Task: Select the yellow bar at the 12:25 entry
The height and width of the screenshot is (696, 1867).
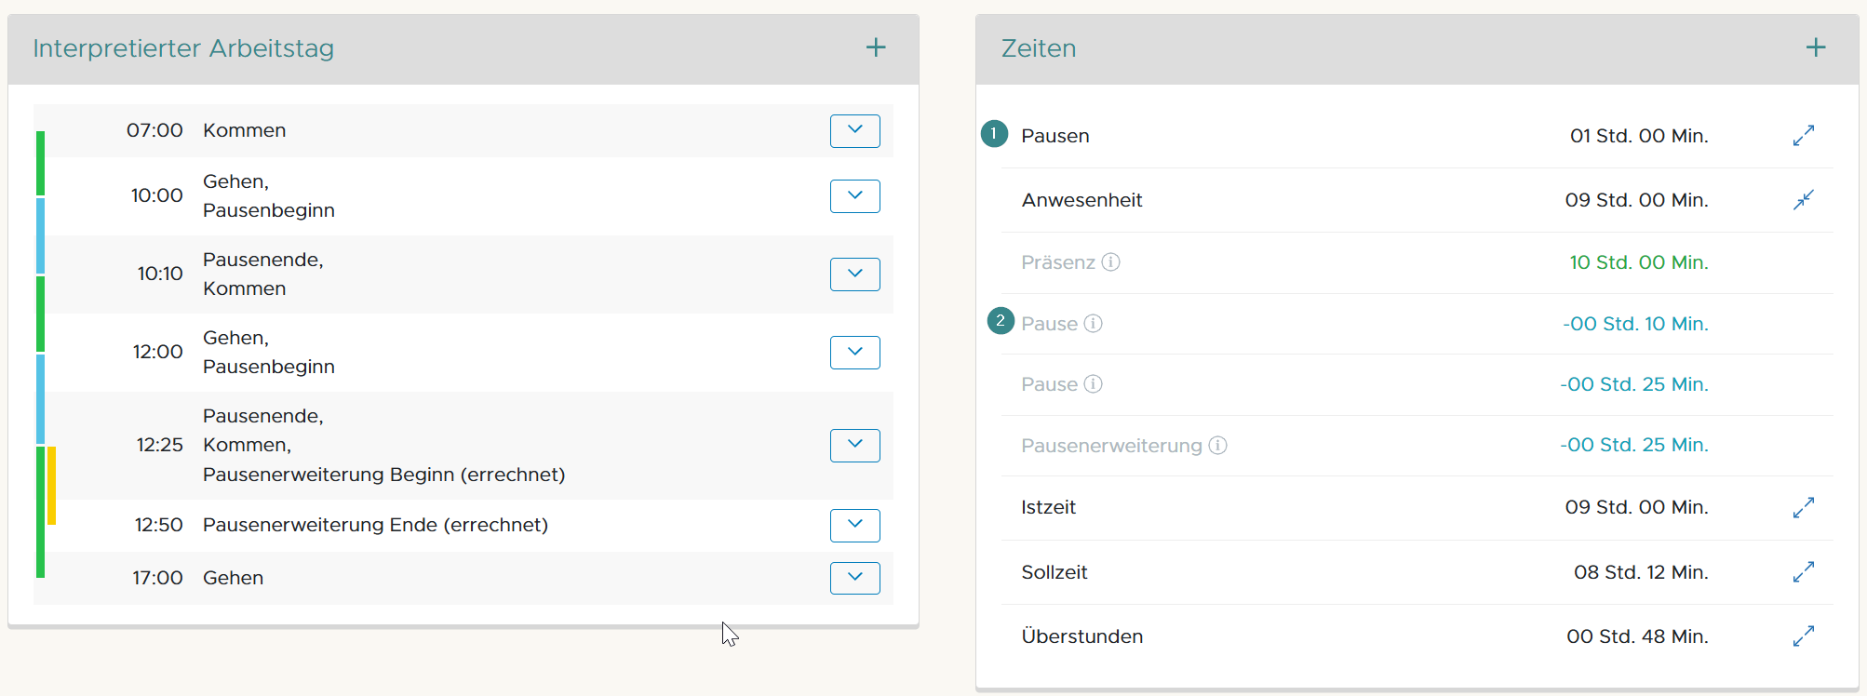Action: point(53,484)
